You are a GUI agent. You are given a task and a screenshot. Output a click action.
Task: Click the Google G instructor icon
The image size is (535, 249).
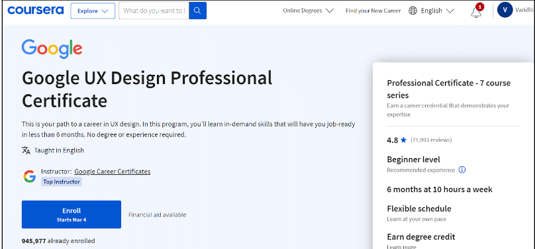(x=30, y=176)
